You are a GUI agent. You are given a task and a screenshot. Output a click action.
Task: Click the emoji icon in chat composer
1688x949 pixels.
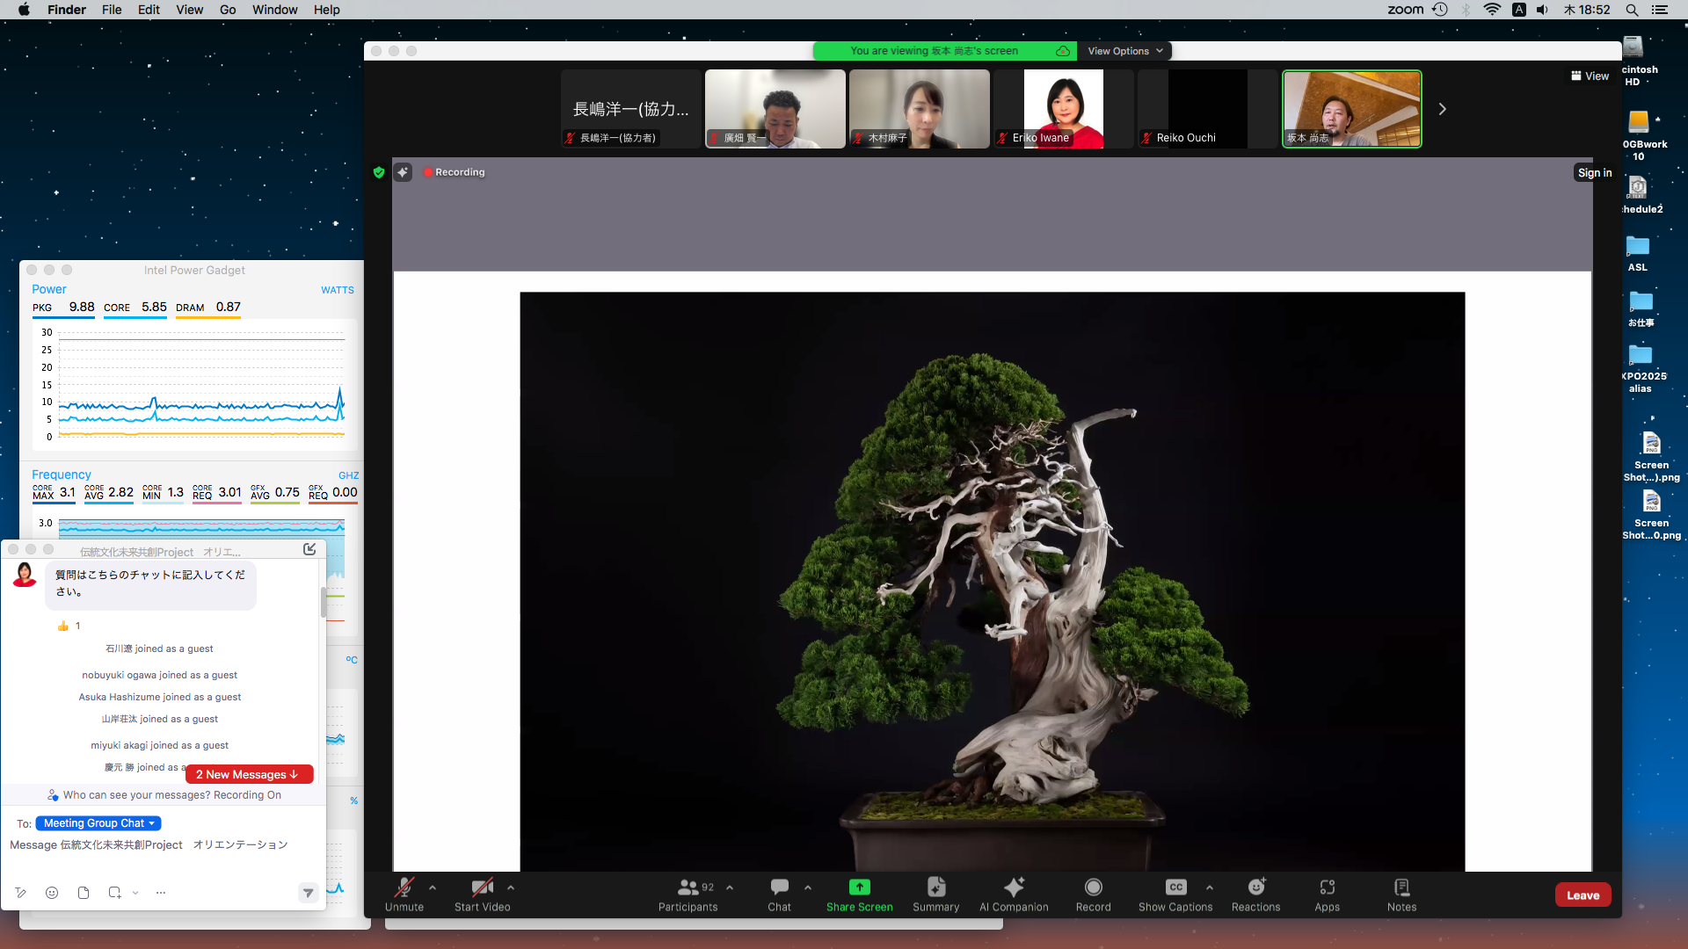pyautogui.click(x=52, y=893)
